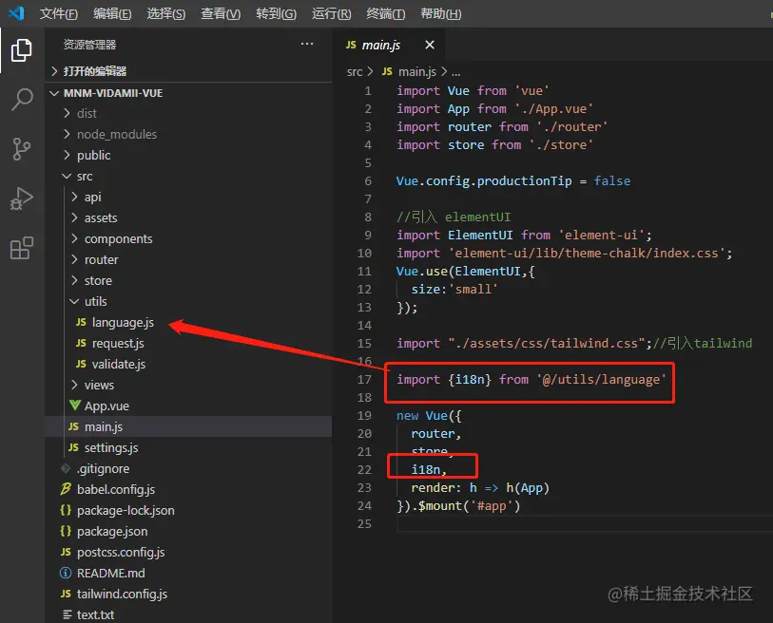Click JS icon of postcss.config.js

coord(66,552)
